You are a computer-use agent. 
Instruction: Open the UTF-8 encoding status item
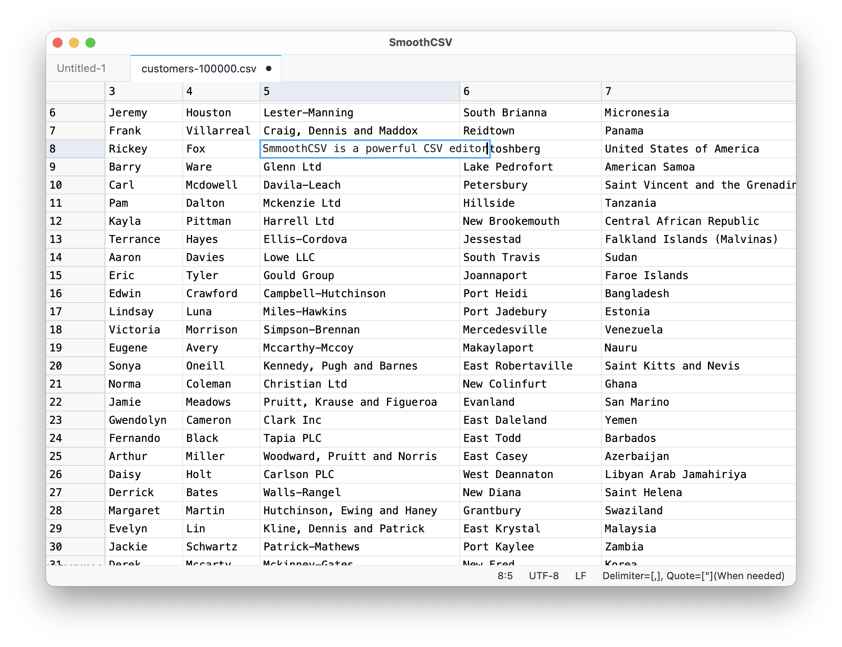pos(544,576)
